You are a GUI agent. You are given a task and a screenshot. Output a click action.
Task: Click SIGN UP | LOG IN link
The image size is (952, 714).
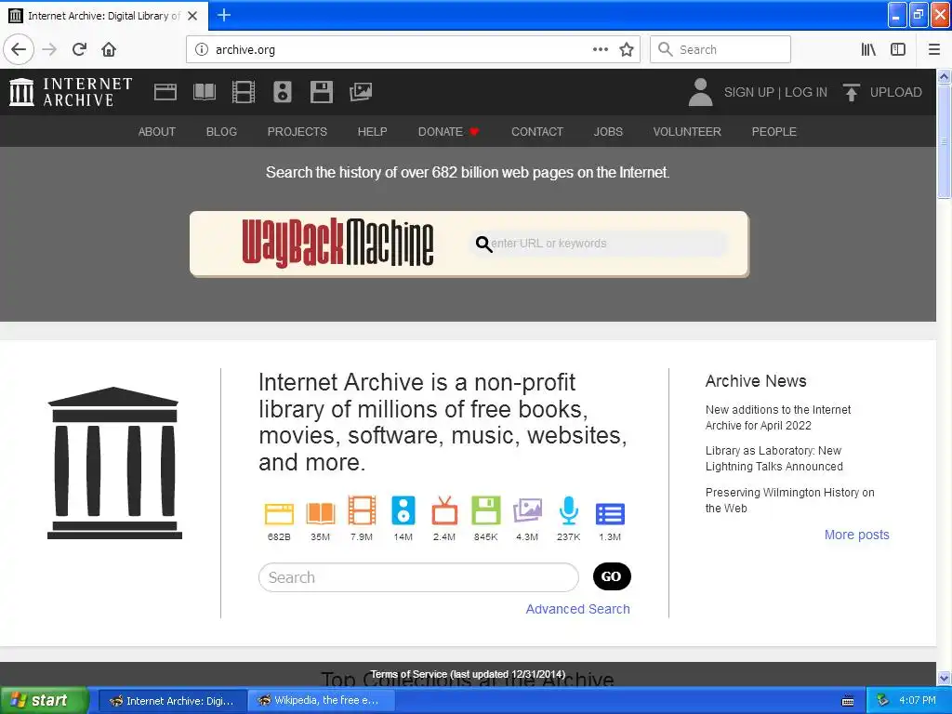click(775, 92)
